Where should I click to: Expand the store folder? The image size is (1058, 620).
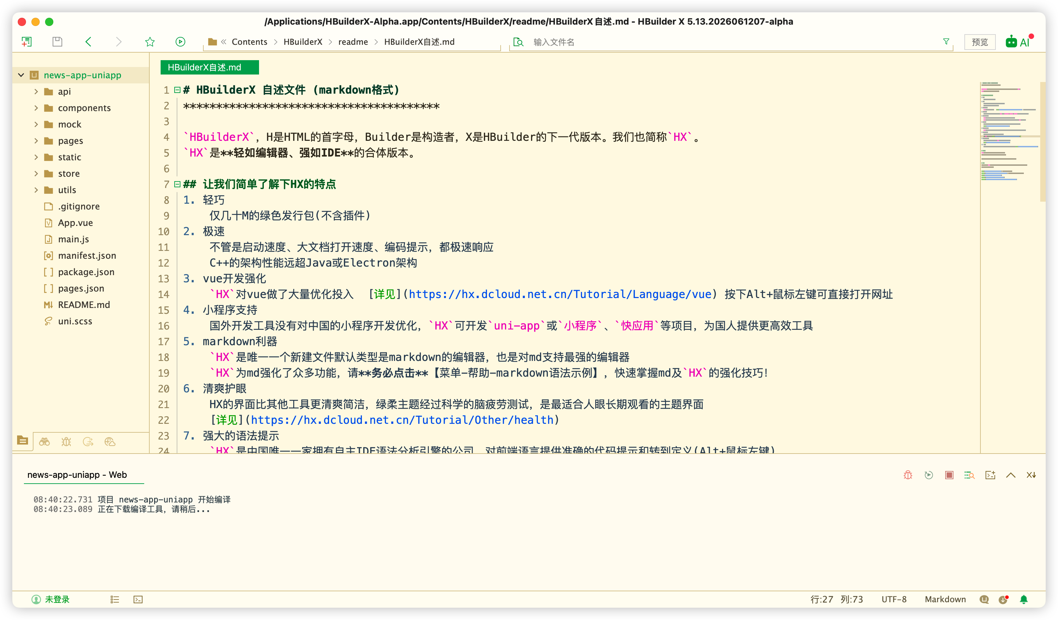tap(36, 173)
